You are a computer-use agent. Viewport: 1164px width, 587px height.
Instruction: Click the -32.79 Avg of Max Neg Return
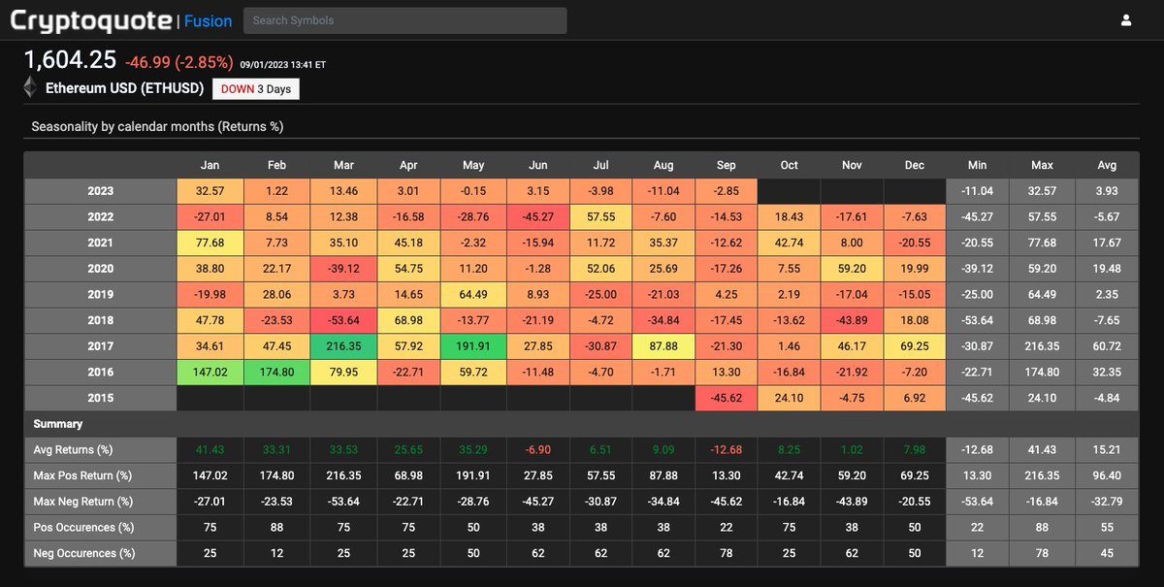(x=1108, y=502)
